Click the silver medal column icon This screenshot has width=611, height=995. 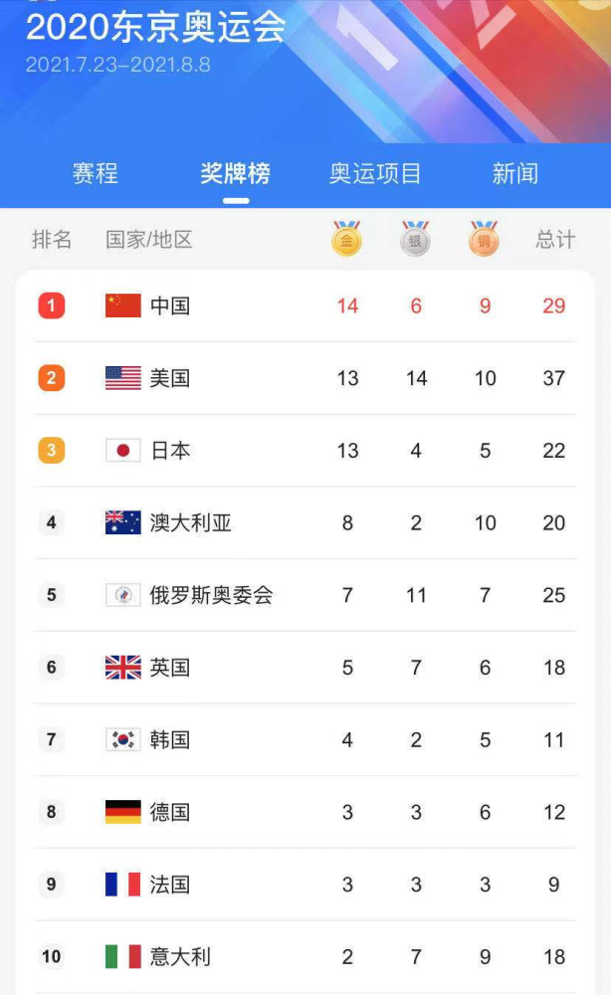pyautogui.click(x=416, y=238)
